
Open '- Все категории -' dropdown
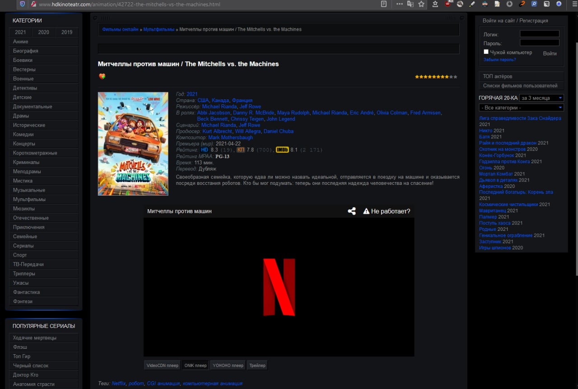(x=522, y=108)
